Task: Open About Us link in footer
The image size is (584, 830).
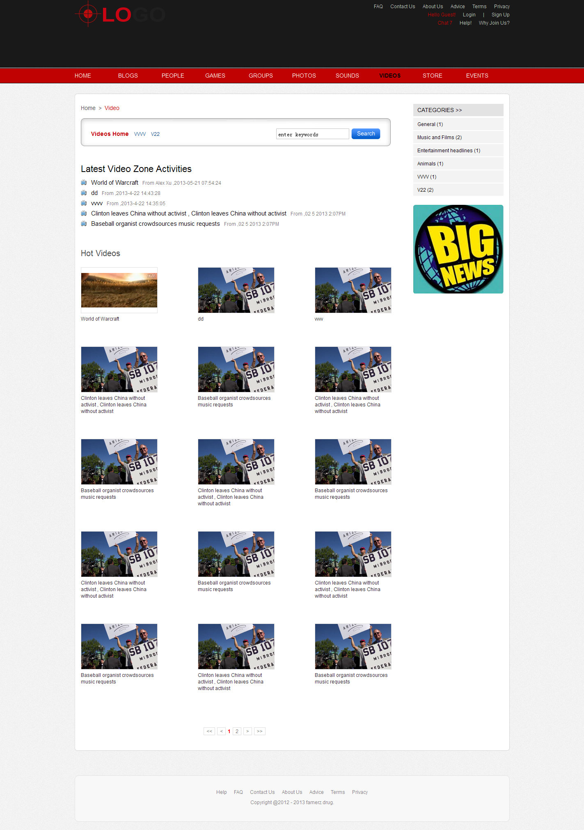Action: point(292,792)
